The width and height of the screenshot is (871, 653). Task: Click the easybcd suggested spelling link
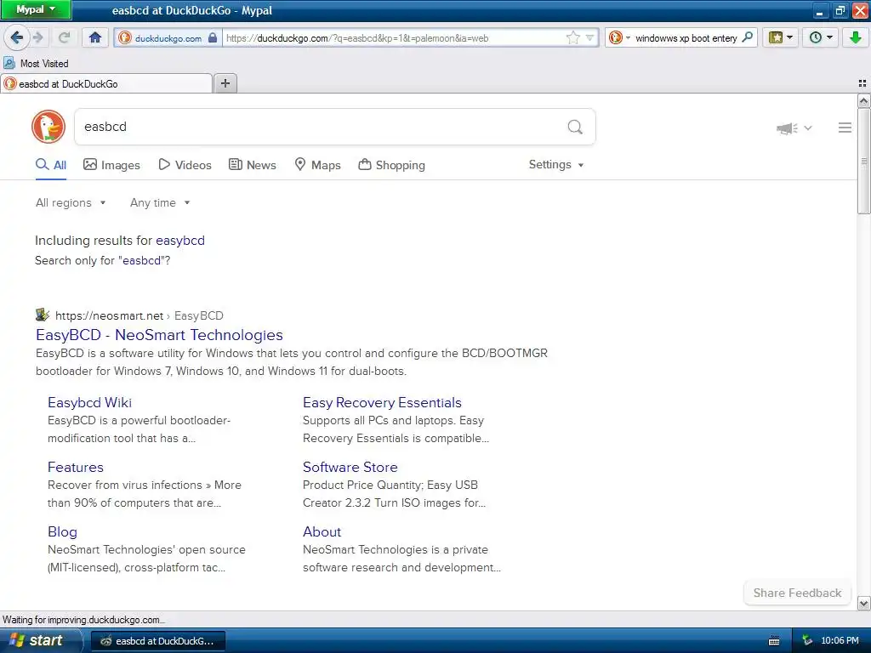[x=180, y=241]
